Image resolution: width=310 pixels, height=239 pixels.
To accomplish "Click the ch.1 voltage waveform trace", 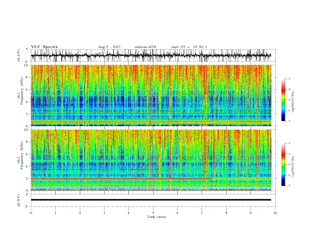I will (151, 55).
